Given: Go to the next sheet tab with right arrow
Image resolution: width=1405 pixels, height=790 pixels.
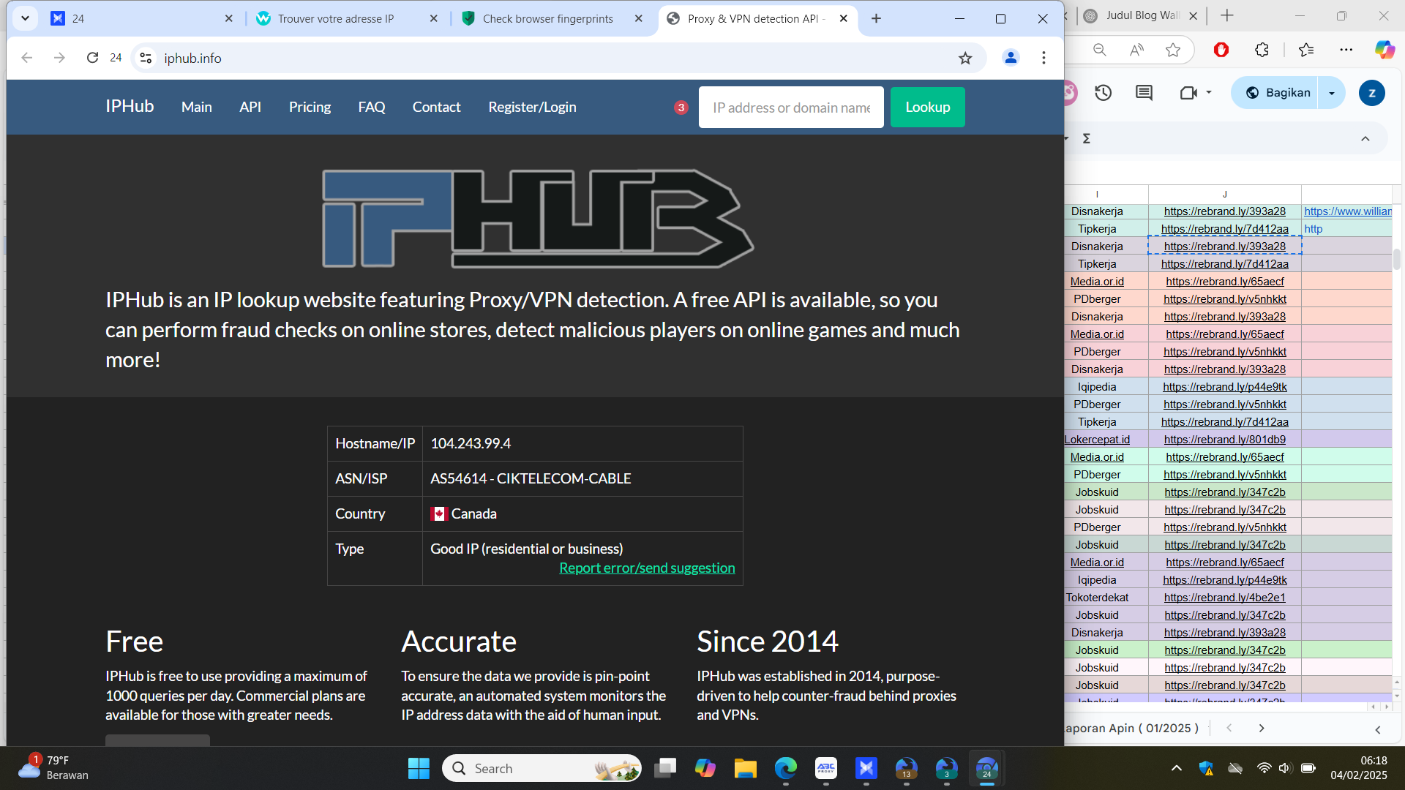Looking at the screenshot, I should pyautogui.click(x=1262, y=728).
